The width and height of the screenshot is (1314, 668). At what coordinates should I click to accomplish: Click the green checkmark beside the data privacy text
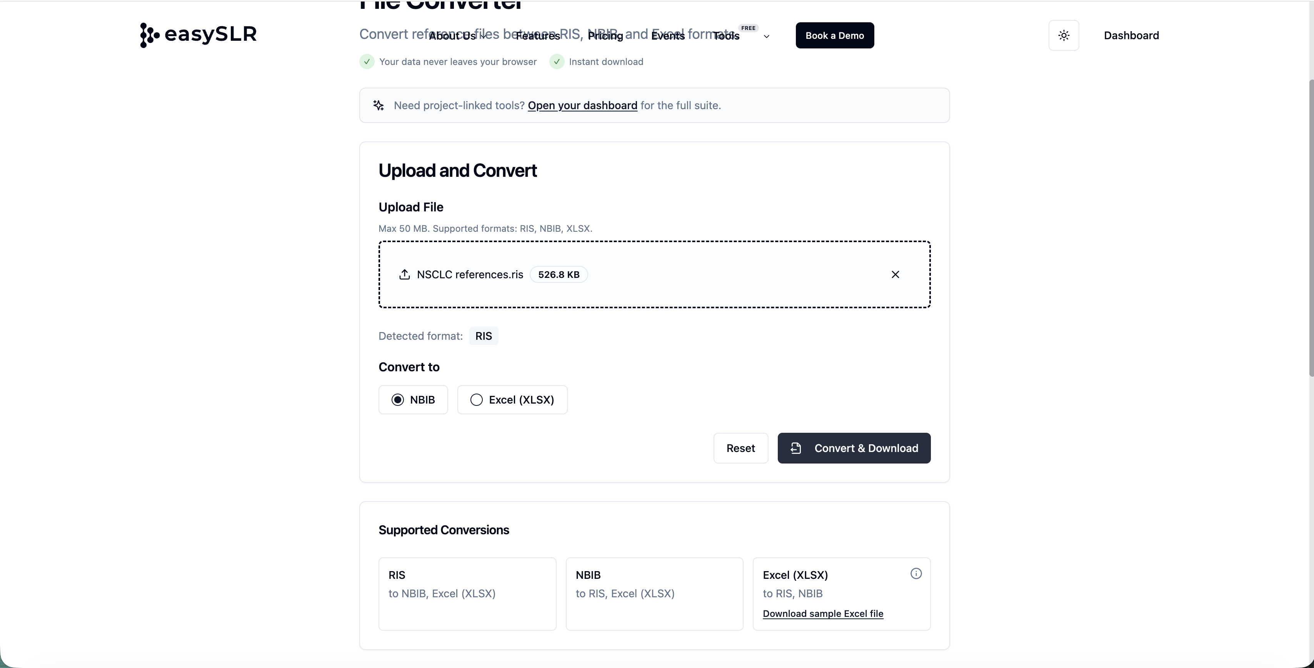[x=367, y=61]
